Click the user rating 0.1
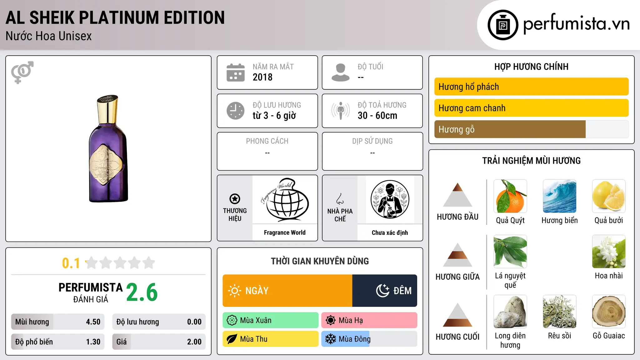 (x=71, y=263)
